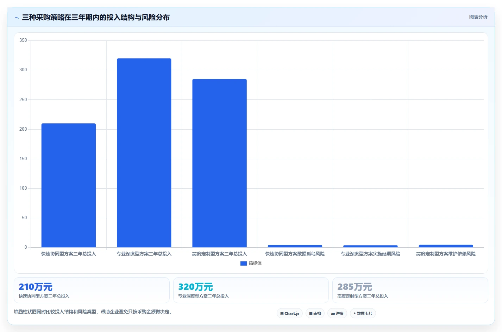Screen dimensions: 502x332
Task: Click the y-axis value 150
Action: 23,159
